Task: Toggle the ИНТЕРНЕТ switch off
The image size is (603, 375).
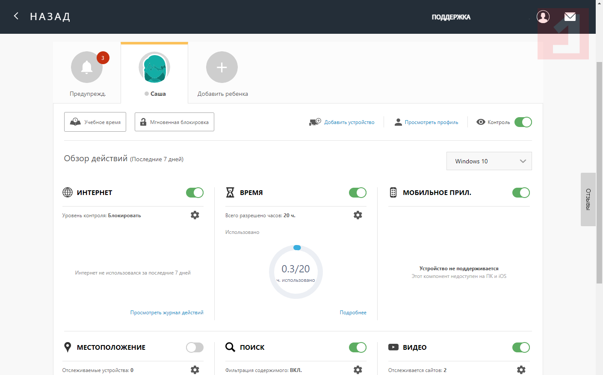Action: tap(195, 192)
